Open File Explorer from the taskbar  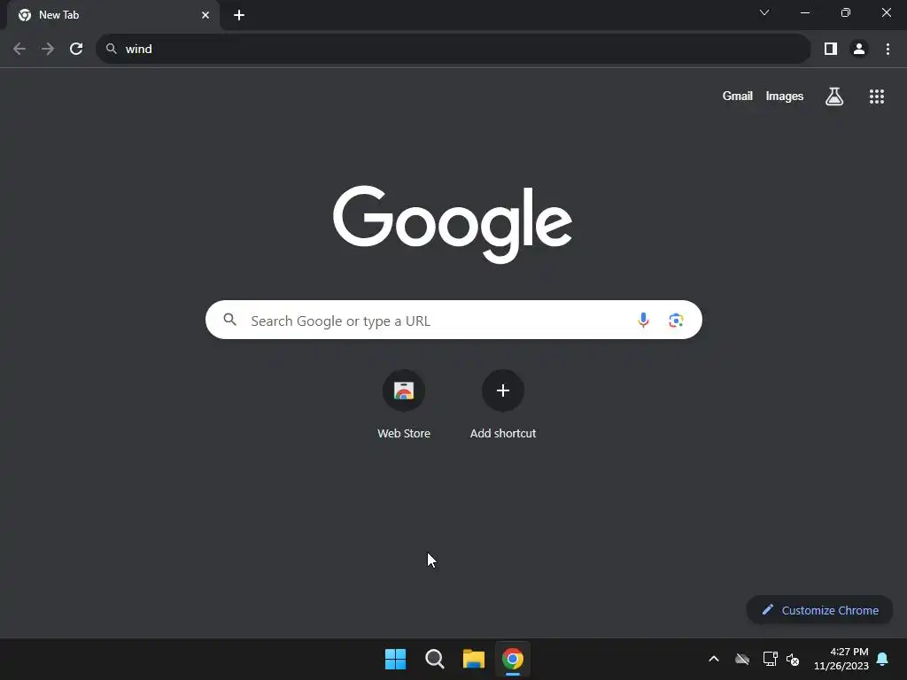pyautogui.click(x=473, y=659)
